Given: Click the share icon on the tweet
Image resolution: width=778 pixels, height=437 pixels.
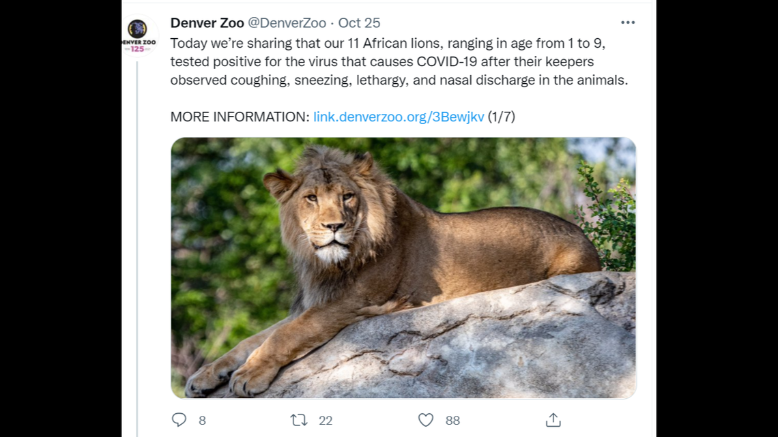Looking at the screenshot, I should [x=553, y=420].
